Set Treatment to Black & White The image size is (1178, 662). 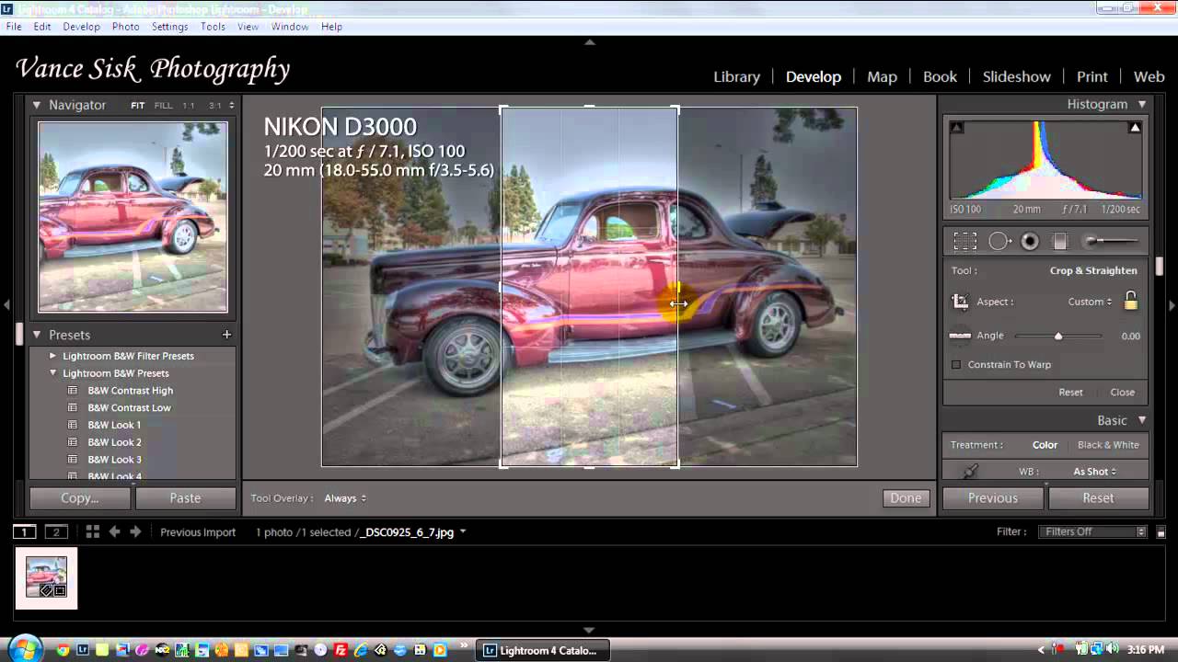coord(1108,445)
